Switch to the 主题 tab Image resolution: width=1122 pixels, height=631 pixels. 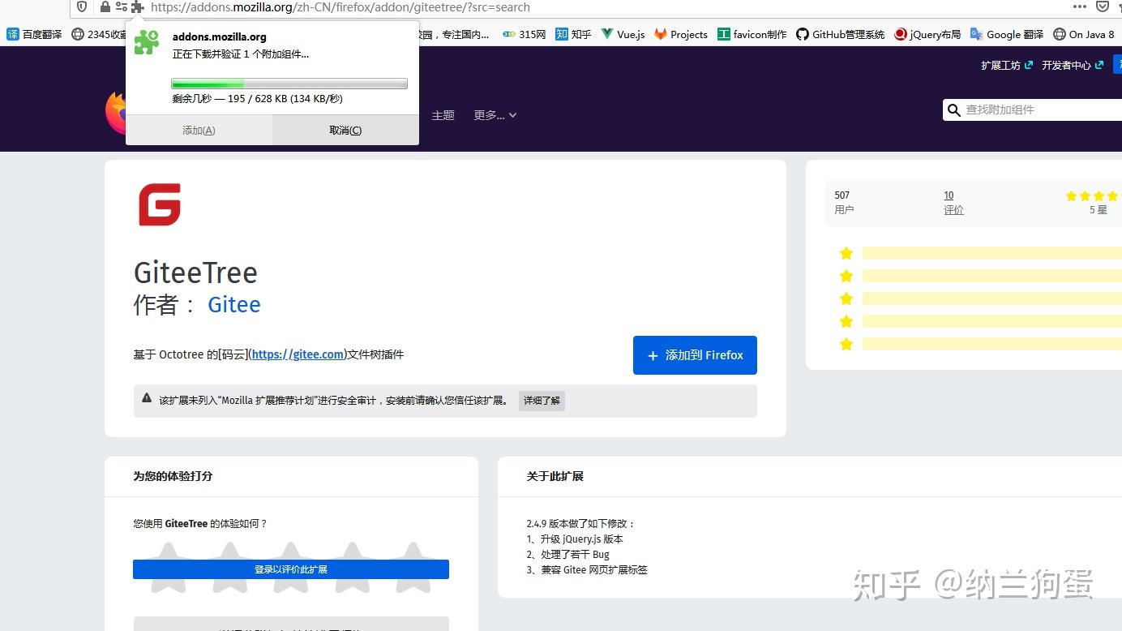pos(443,114)
